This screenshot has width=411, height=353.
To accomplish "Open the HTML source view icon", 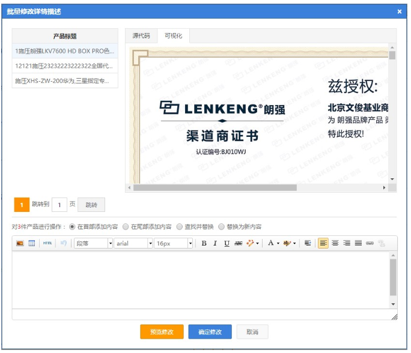I will [x=47, y=243].
